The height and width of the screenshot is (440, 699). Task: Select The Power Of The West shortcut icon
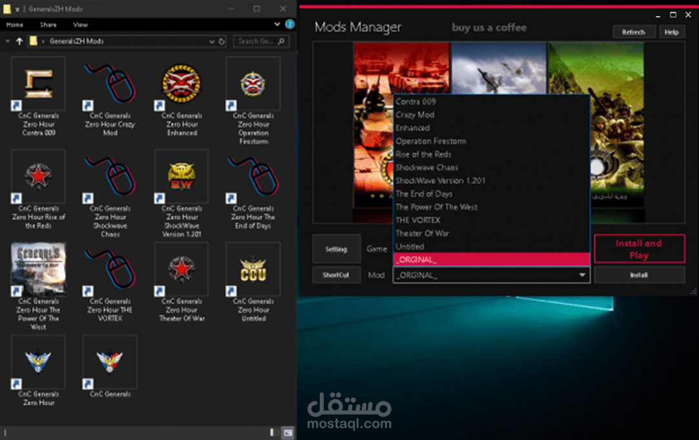pyautogui.click(x=38, y=270)
